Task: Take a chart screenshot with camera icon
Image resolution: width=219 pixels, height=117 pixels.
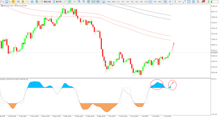Action: [103, 2]
